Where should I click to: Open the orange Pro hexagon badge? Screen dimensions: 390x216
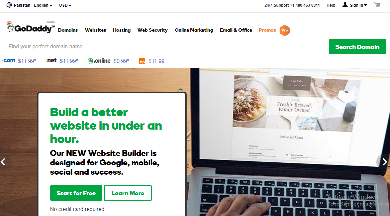pos(285,30)
